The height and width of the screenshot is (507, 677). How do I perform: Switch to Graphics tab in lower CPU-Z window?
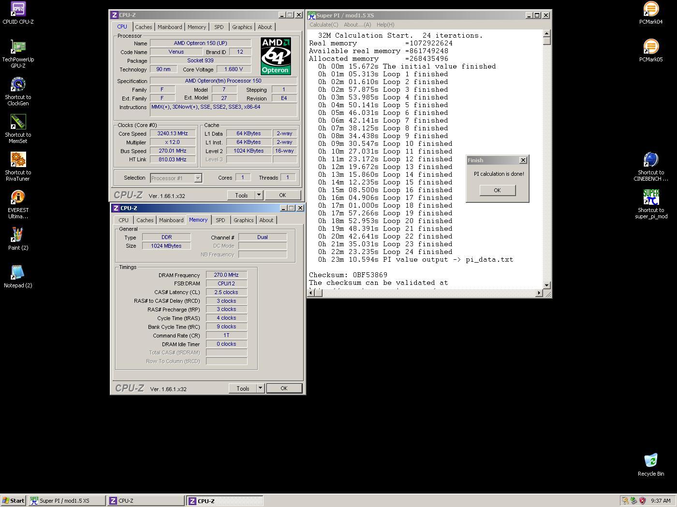tap(243, 220)
